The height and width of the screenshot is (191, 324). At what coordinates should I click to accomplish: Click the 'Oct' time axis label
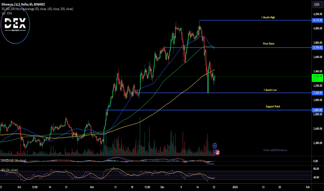point(19,187)
